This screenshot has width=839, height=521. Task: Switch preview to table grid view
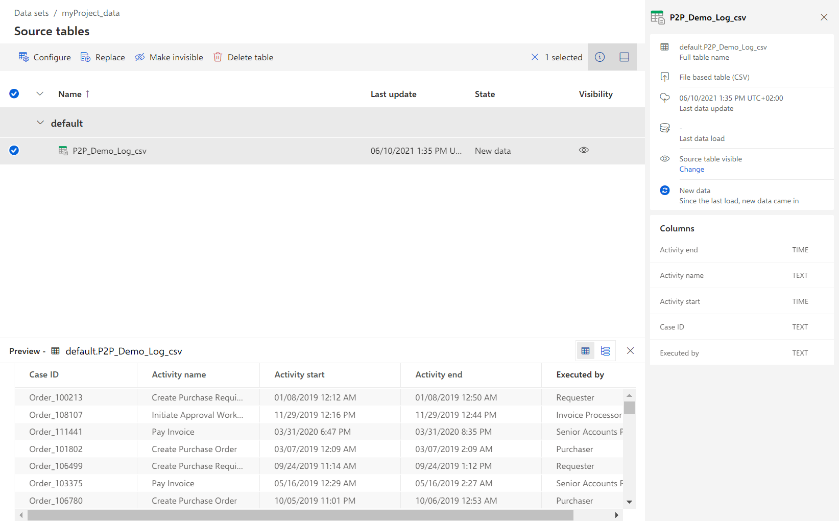click(x=585, y=351)
